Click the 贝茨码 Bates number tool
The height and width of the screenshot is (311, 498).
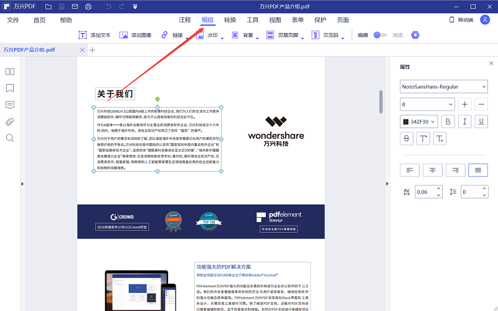[x=325, y=35]
